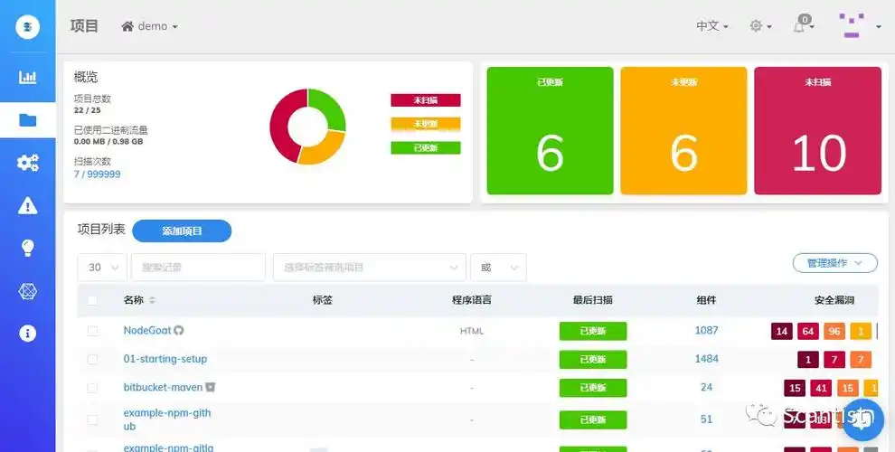
Task: Expand the 管理操作 dropdown button
Action: click(x=834, y=263)
